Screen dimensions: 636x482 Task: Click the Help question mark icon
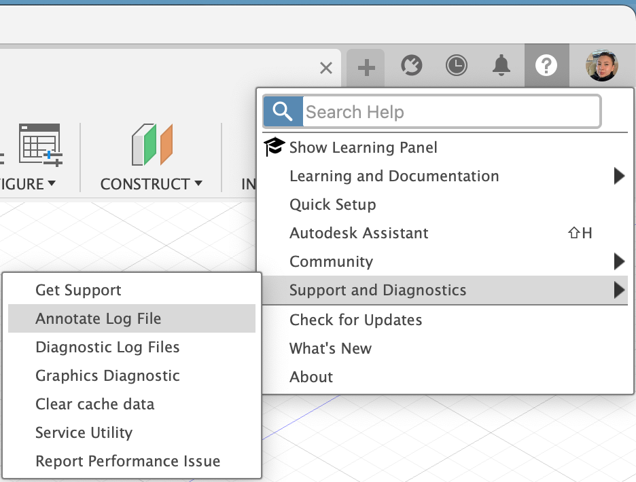[547, 66]
